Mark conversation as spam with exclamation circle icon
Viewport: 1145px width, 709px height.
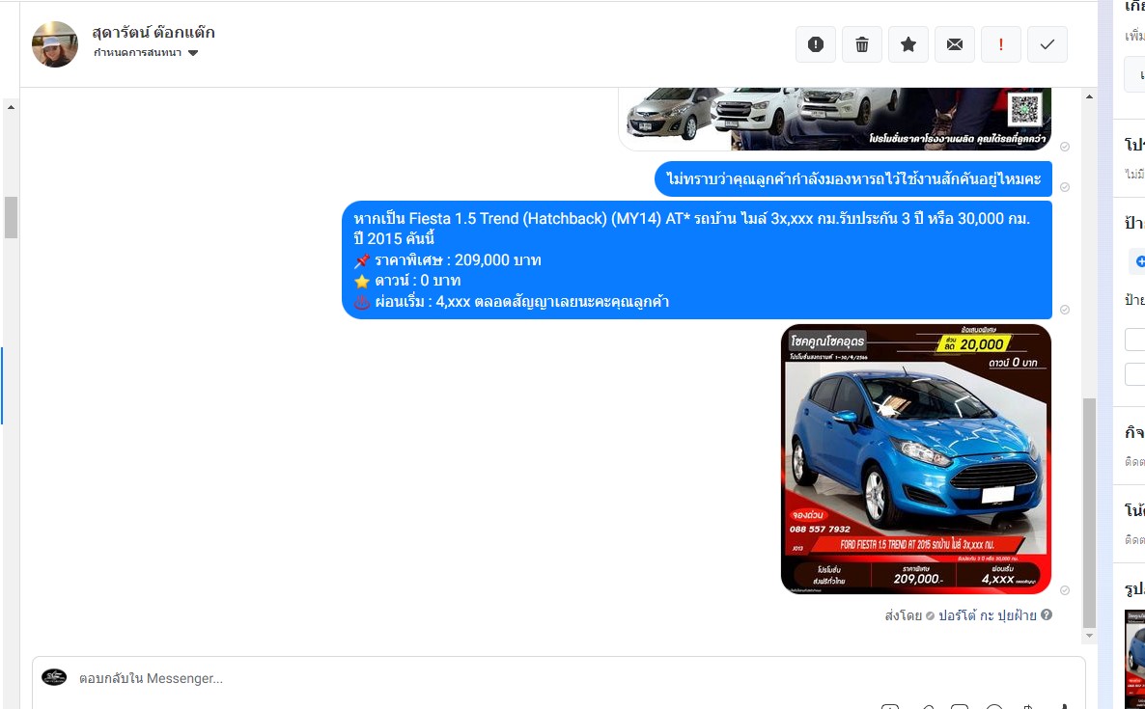coord(816,44)
